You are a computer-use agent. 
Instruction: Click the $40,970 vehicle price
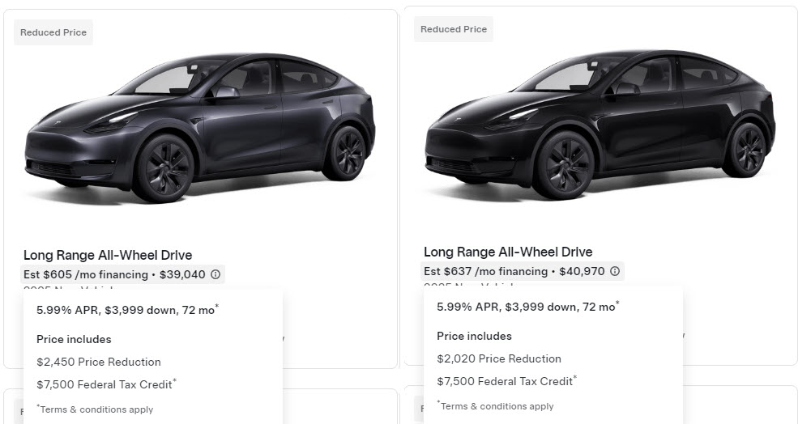coord(582,272)
